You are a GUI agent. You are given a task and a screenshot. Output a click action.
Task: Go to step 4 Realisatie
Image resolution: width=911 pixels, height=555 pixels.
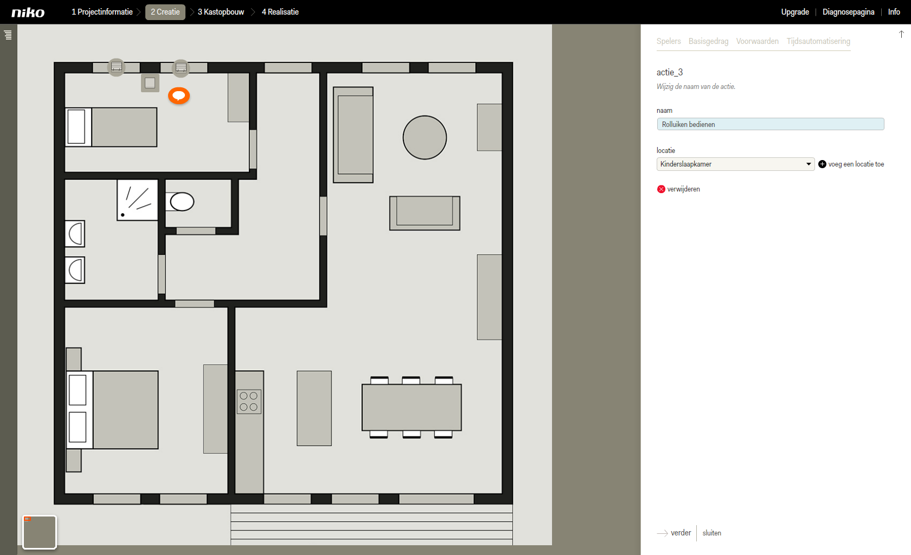coord(280,12)
